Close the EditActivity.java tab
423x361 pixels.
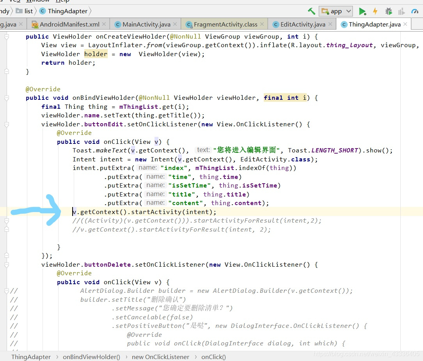330,24
